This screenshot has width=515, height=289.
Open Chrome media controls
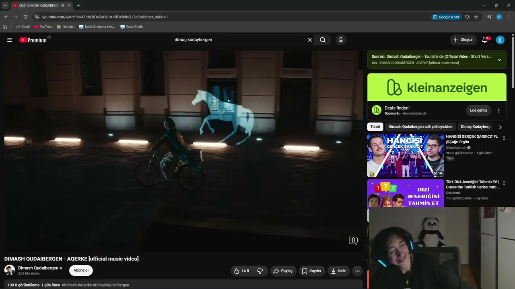(489, 17)
